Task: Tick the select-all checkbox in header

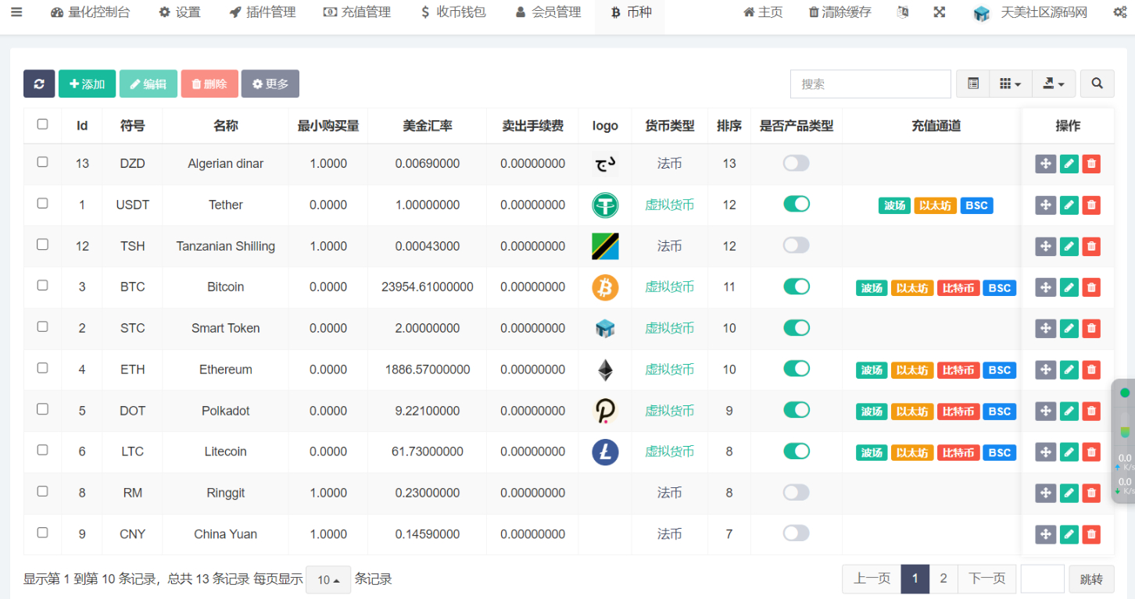Action: [x=43, y=124]
